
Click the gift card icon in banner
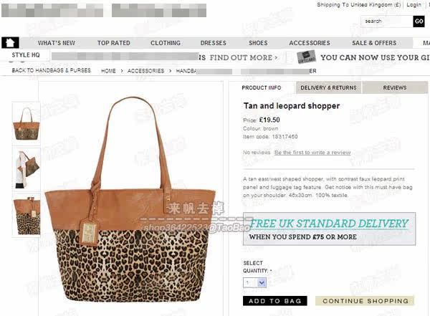pos(306,57)
